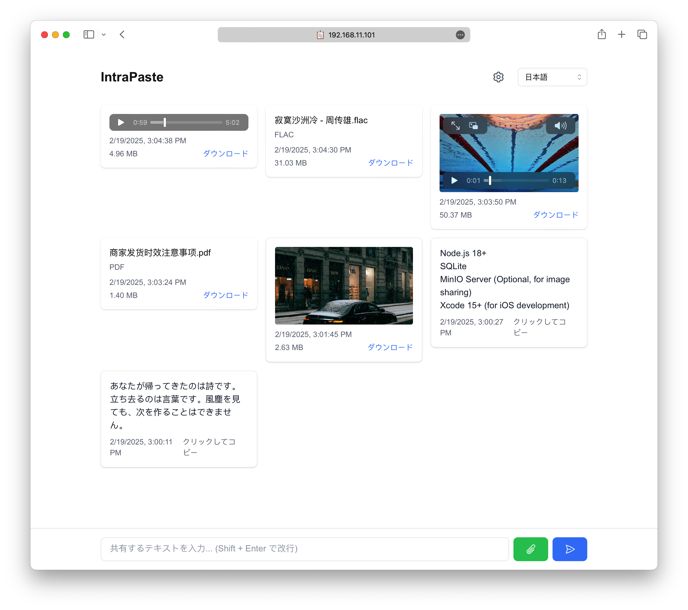This screenshot has height=610, width=688.
Task: Open the settings gear icon
Action: [498, 77]
